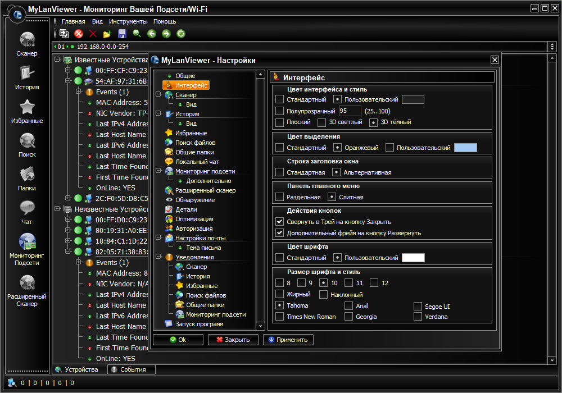Select Локальный чат in the settings tree

(x=197, y=162)
